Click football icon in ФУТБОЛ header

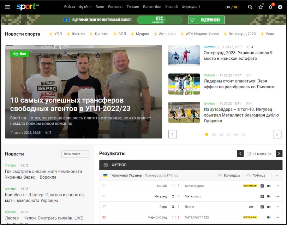[x=106, y=165]
